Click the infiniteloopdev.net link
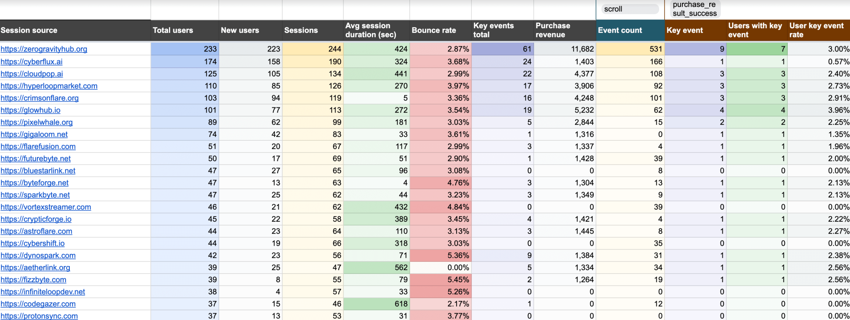This screenshot has width=850, height=320. (x=43, y=292)
